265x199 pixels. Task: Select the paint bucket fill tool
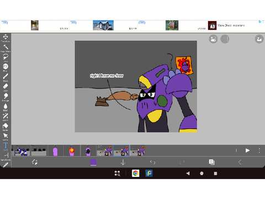[x=6, y=127]
